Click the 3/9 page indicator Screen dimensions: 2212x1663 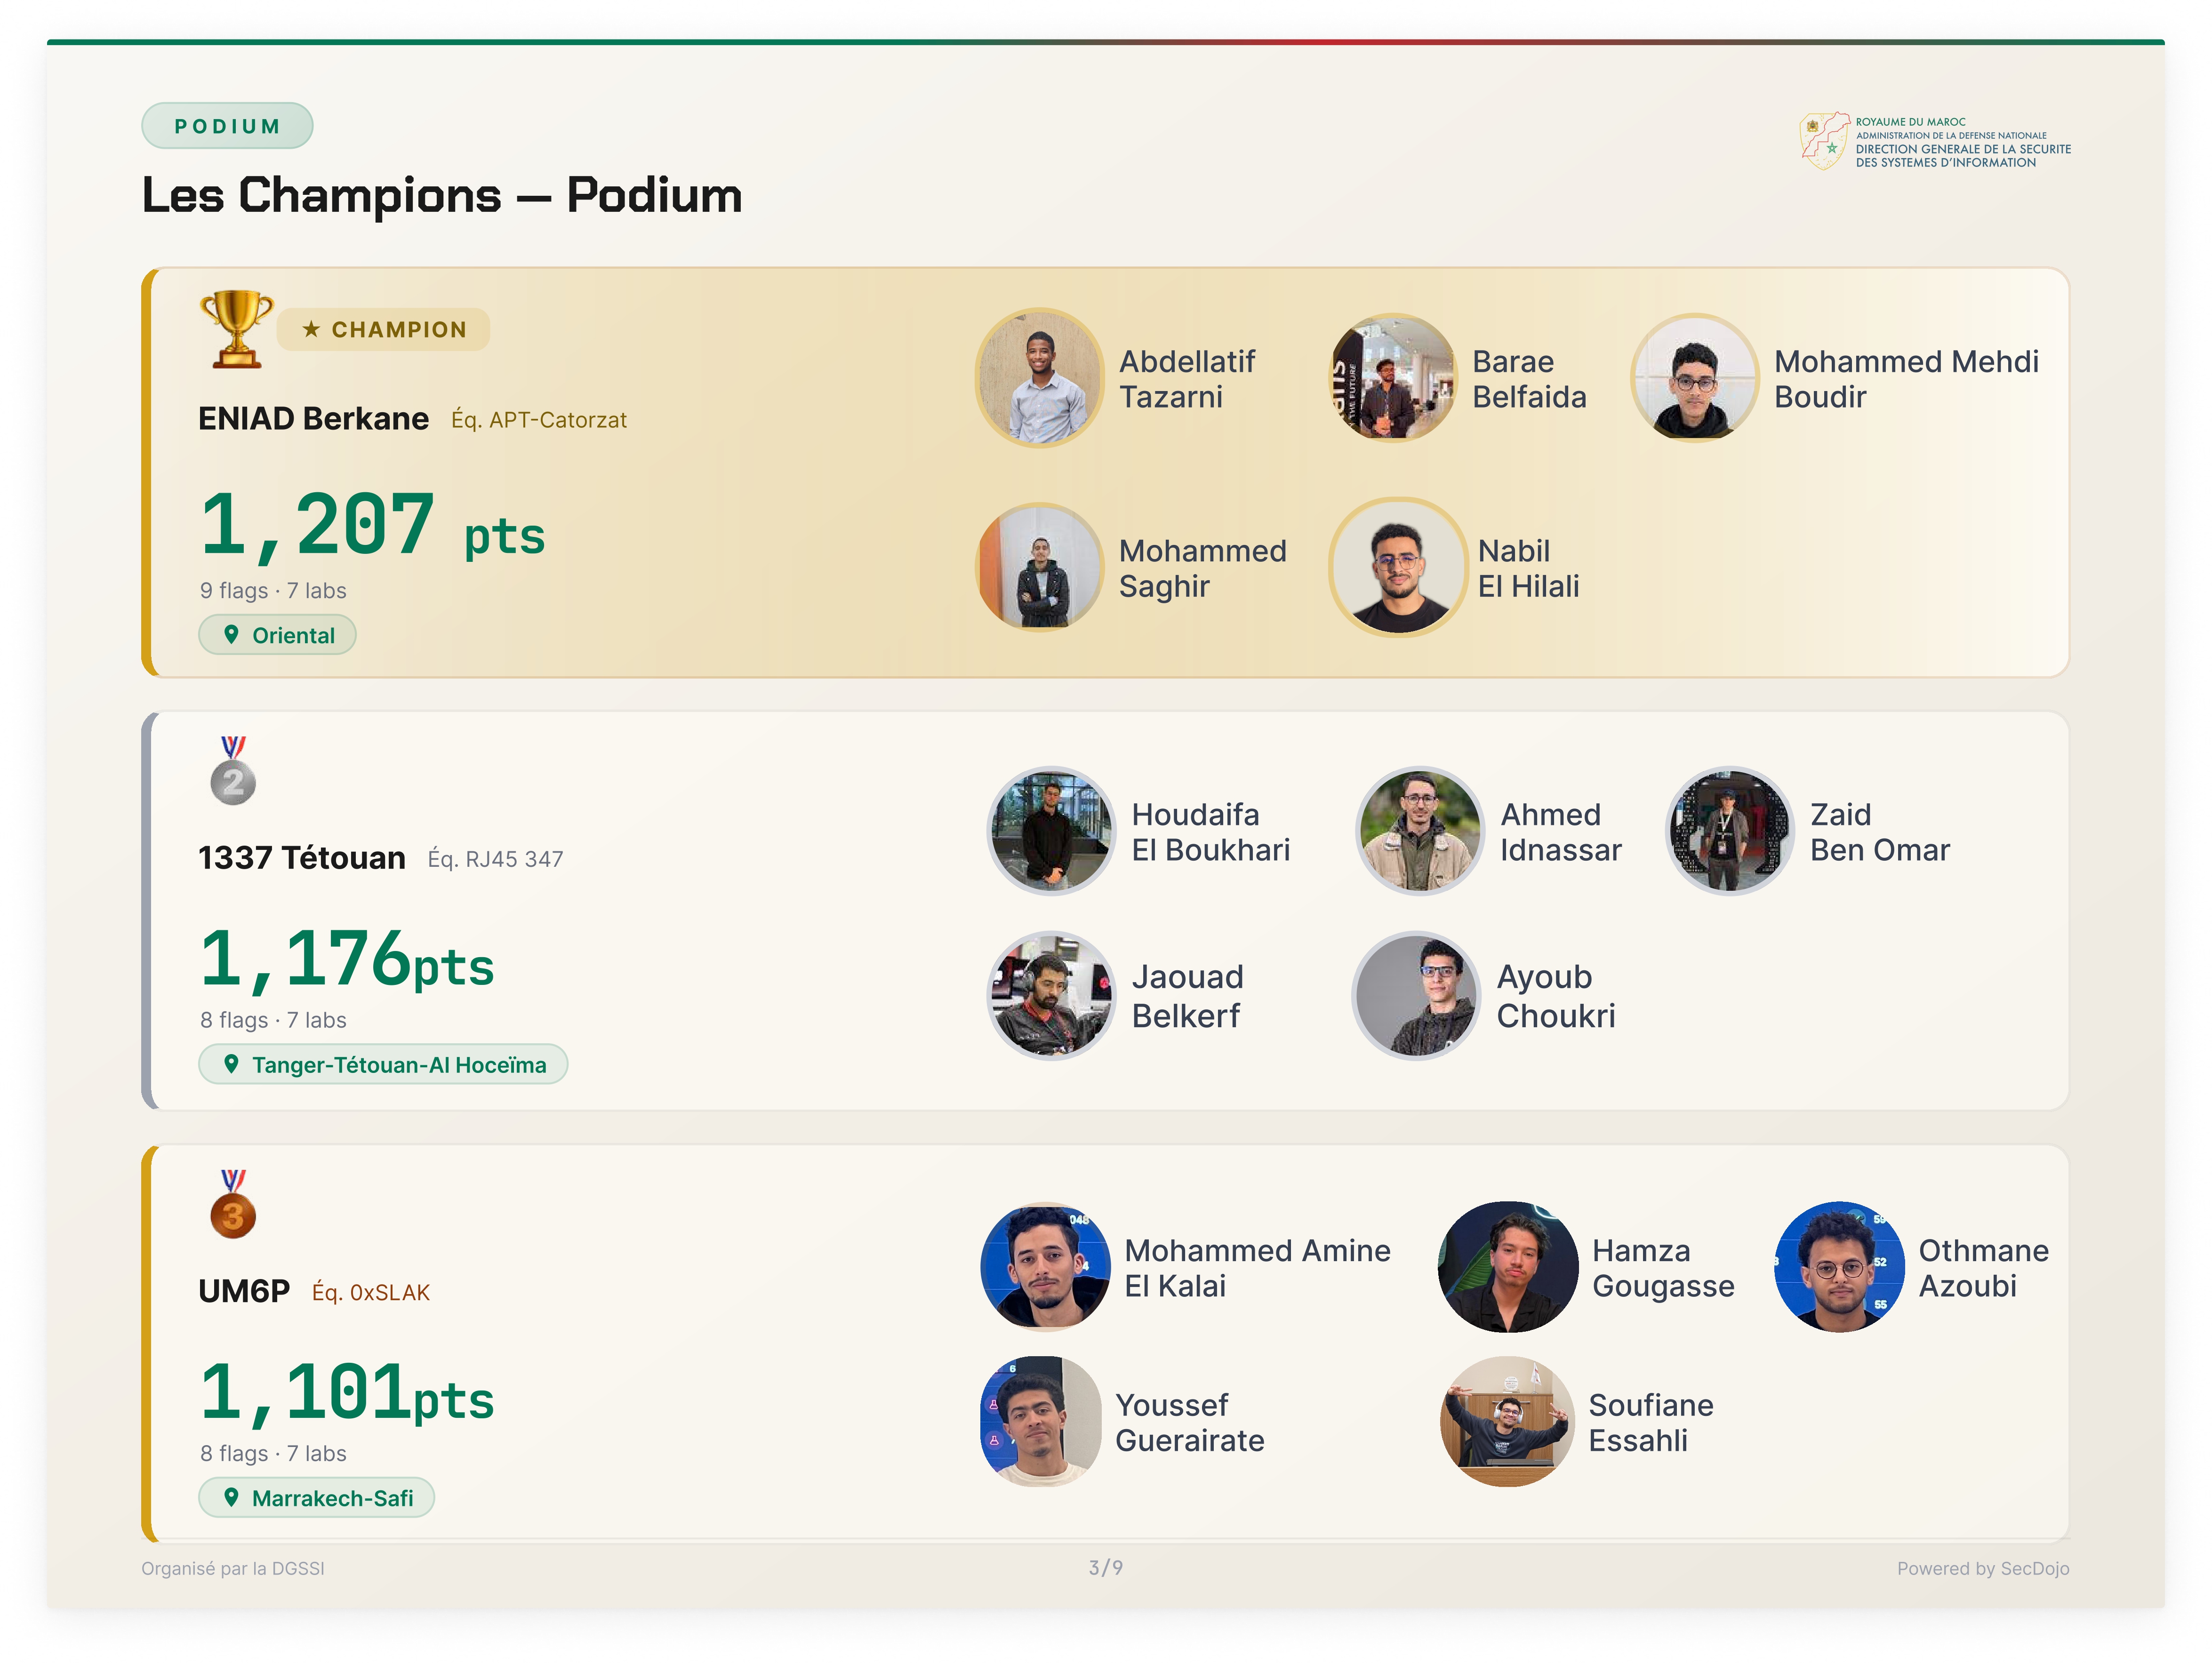[x=1105, y=1567]
